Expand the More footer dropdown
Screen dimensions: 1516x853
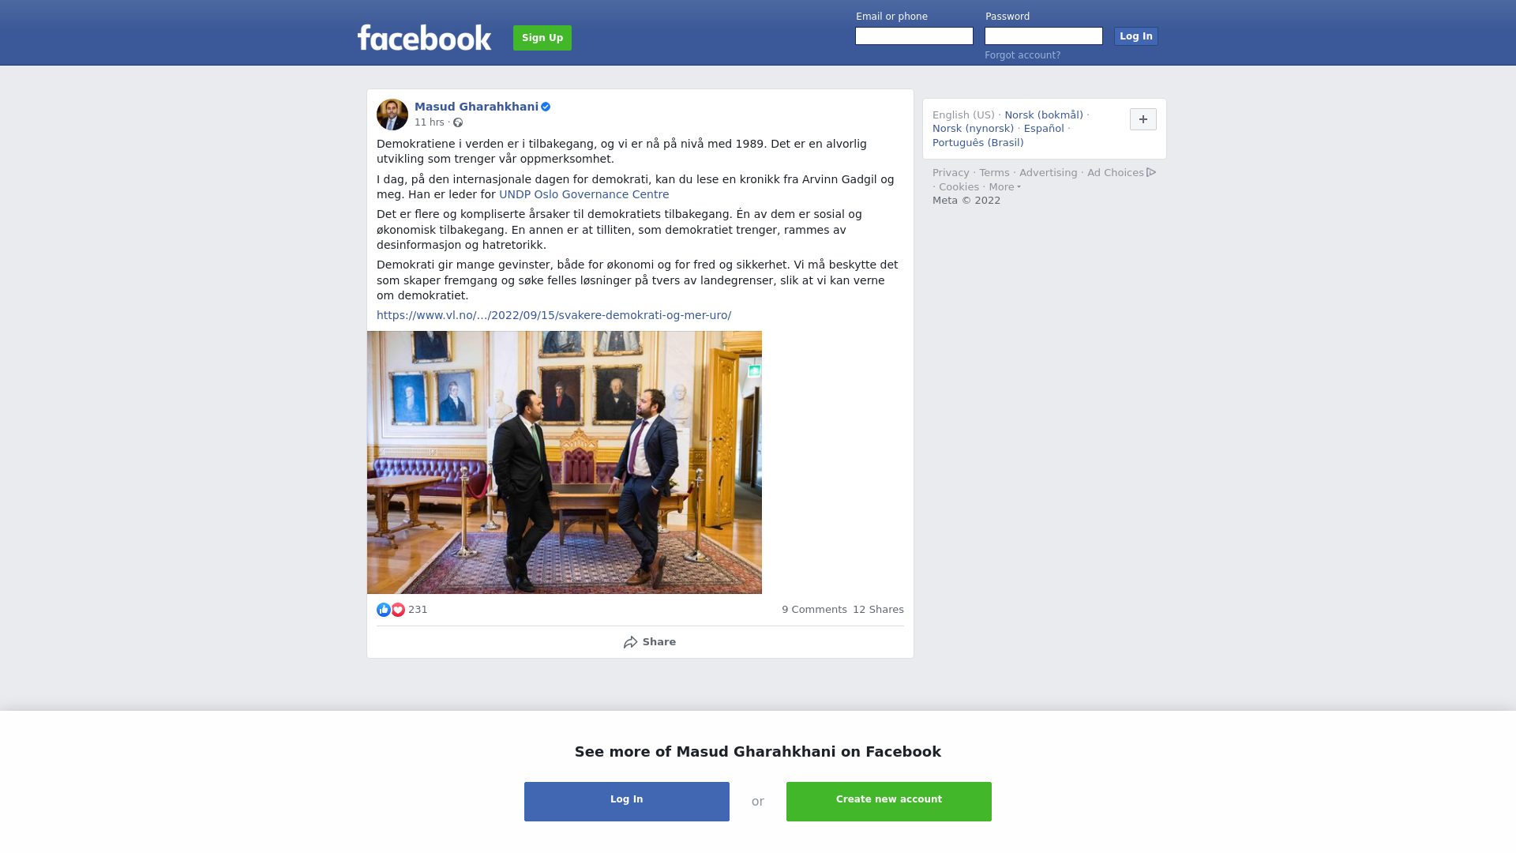(x=1004, y=187)
